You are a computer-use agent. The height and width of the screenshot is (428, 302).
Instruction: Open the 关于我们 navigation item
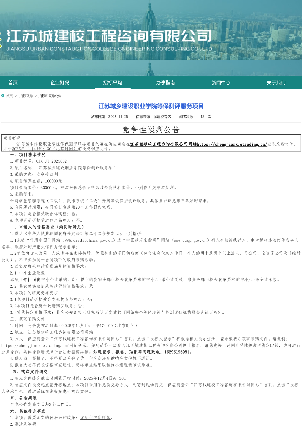(276, 83)
